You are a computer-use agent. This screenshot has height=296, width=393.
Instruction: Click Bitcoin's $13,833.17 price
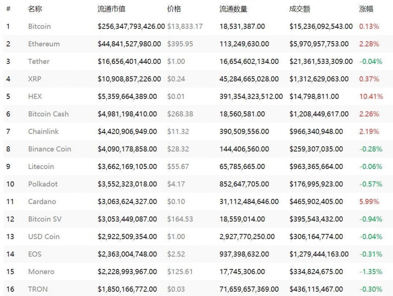185,27
